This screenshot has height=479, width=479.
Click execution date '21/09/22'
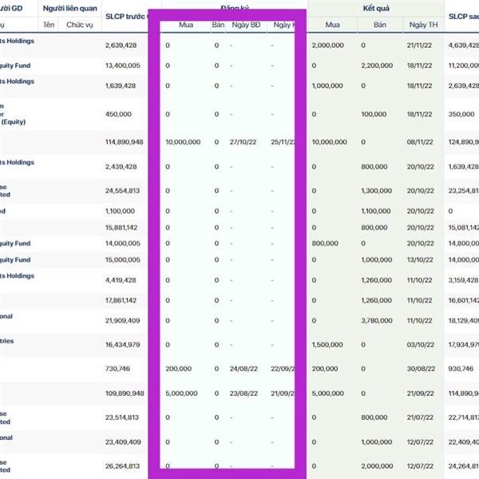[420, 394]
